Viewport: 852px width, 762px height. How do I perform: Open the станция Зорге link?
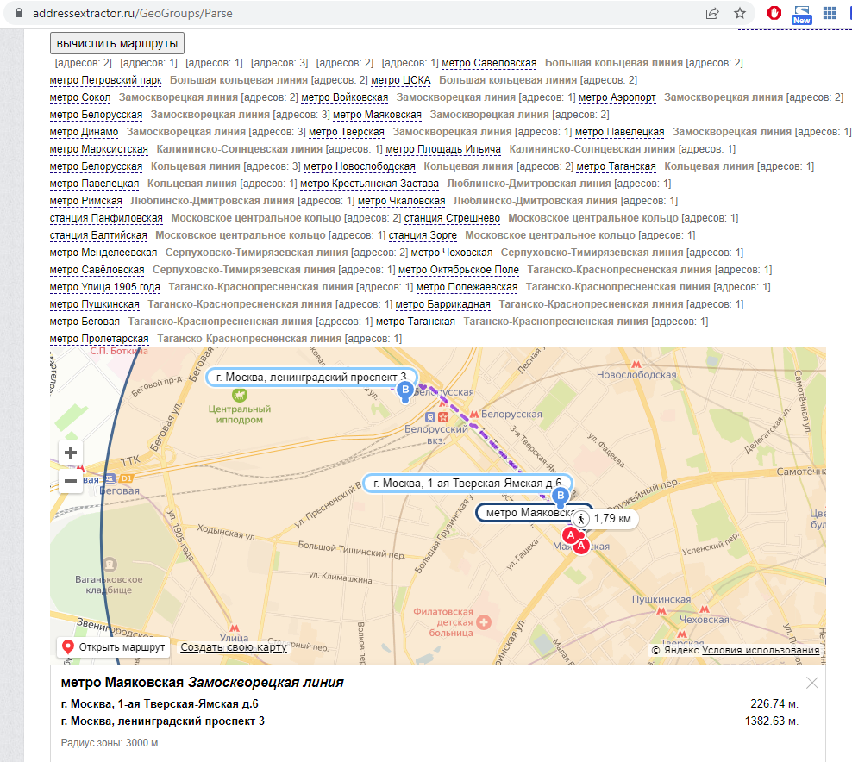point(423,235)
